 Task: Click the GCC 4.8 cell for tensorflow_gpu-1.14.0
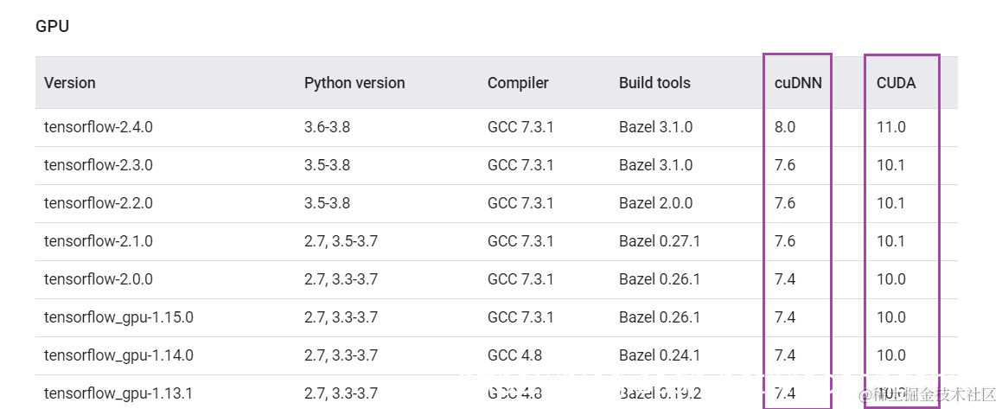point(514,355)
